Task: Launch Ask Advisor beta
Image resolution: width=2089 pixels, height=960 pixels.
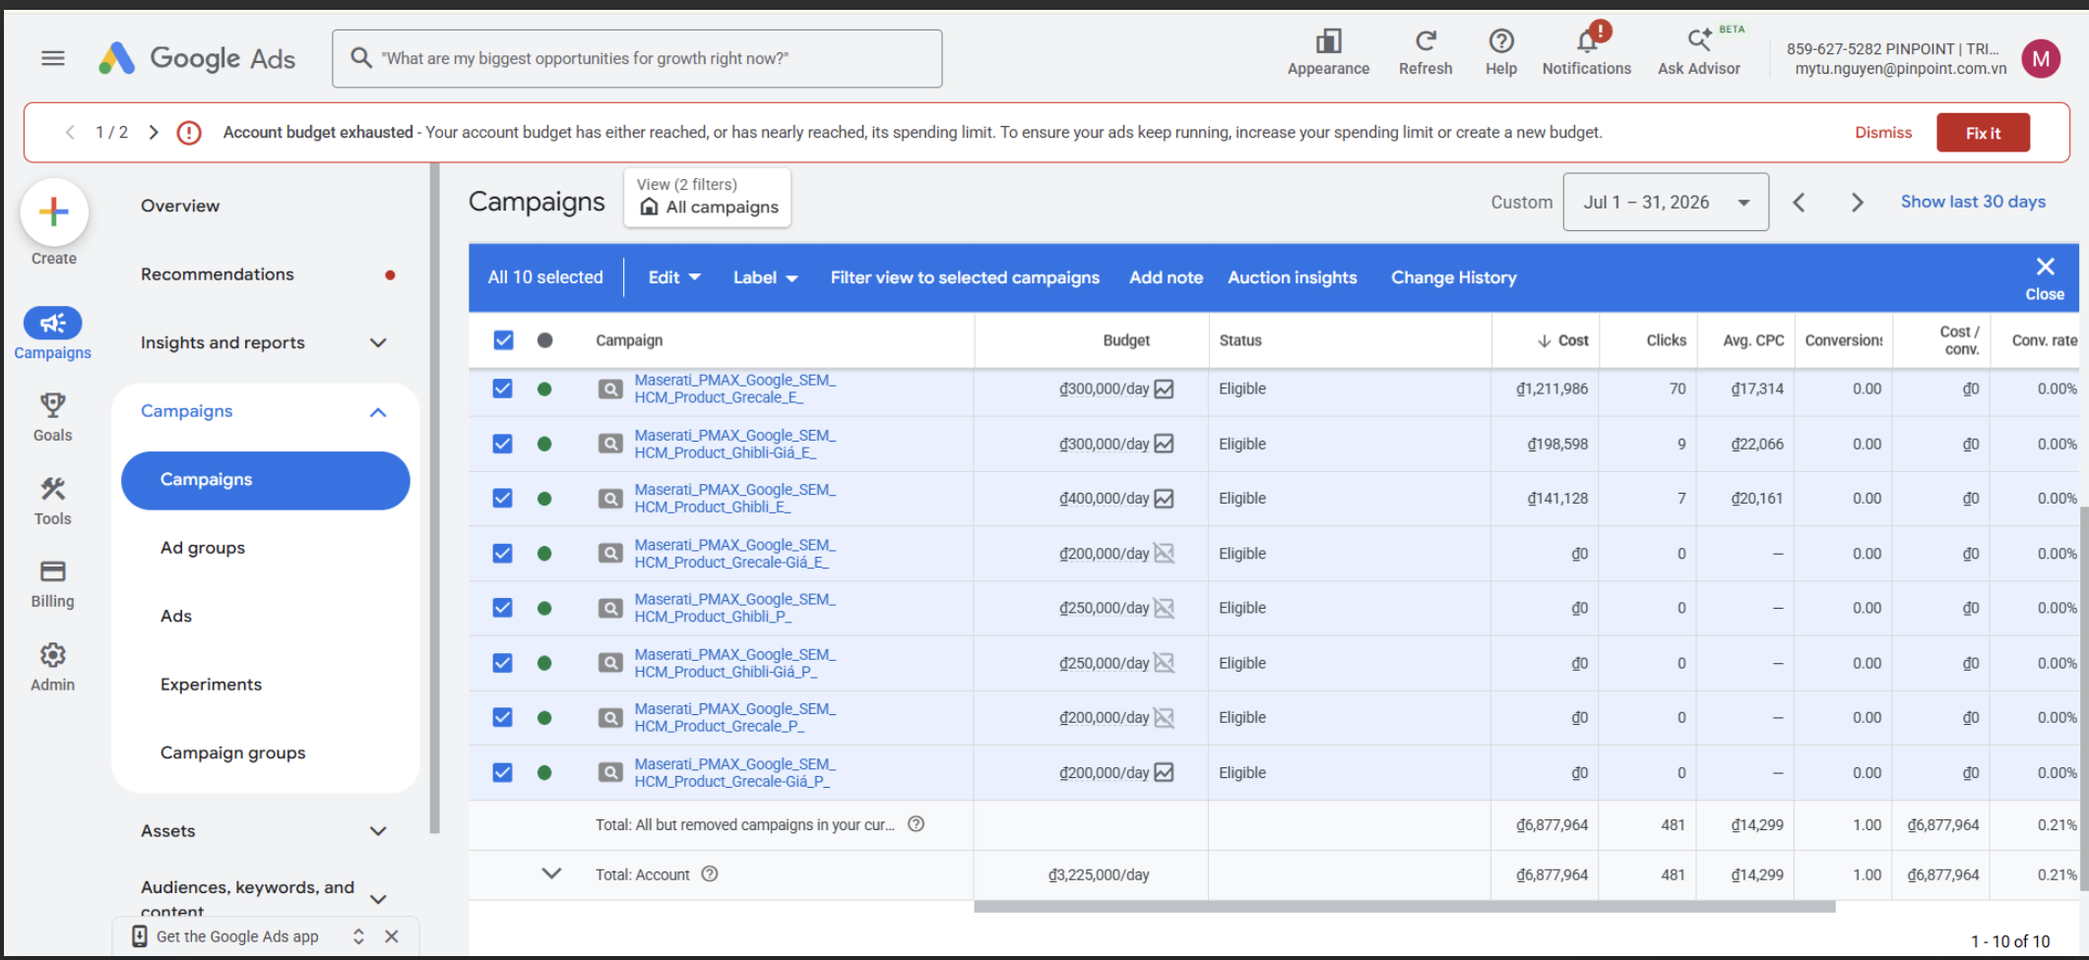Action: [1699, 52]
